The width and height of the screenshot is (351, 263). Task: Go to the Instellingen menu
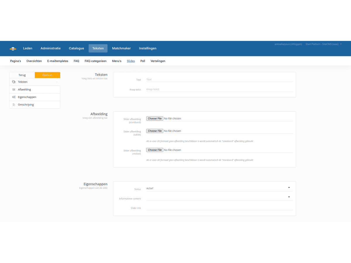[x=148, y=49]
